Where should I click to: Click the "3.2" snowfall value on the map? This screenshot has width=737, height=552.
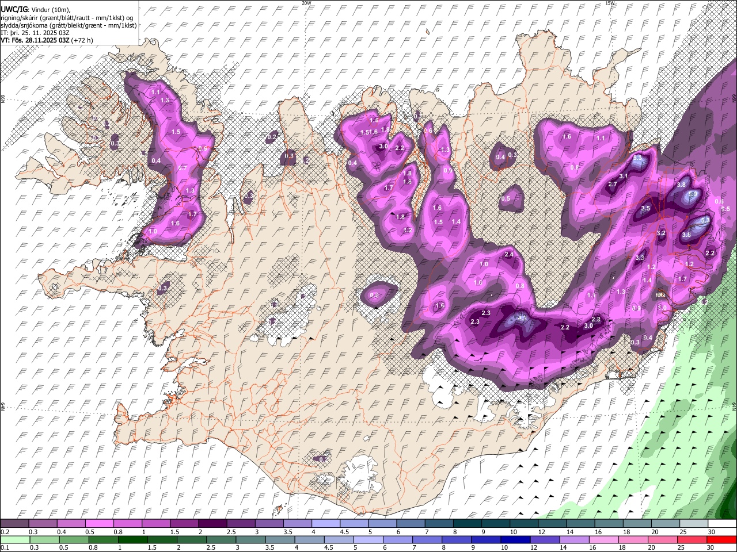661,233
